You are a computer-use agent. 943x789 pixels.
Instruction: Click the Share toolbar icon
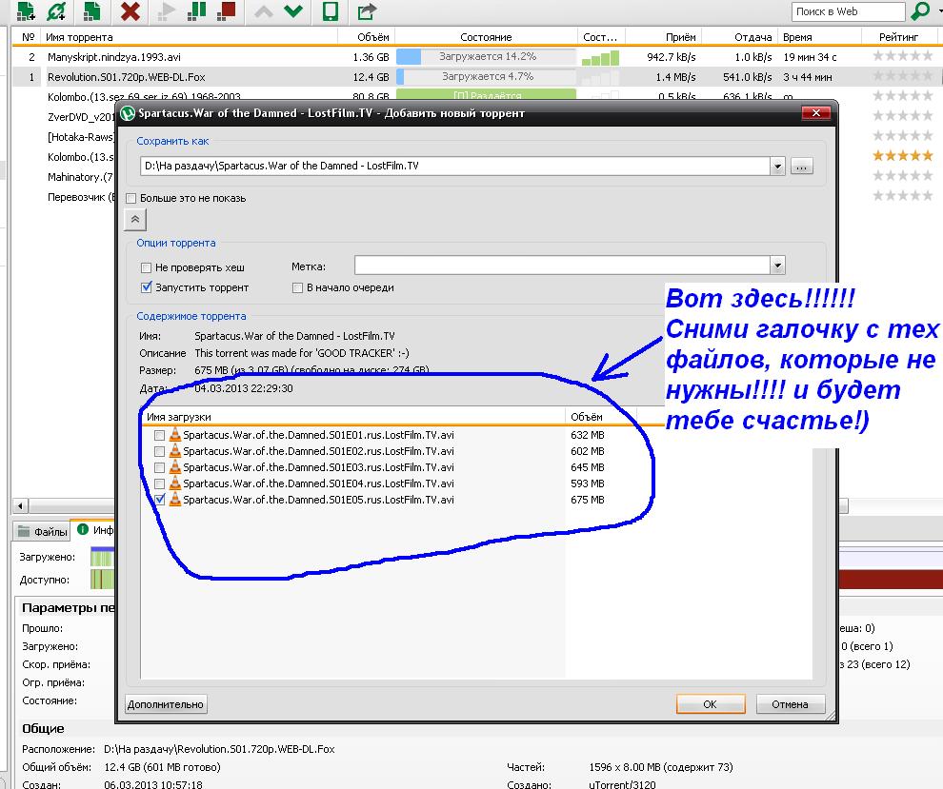point(366,11)
